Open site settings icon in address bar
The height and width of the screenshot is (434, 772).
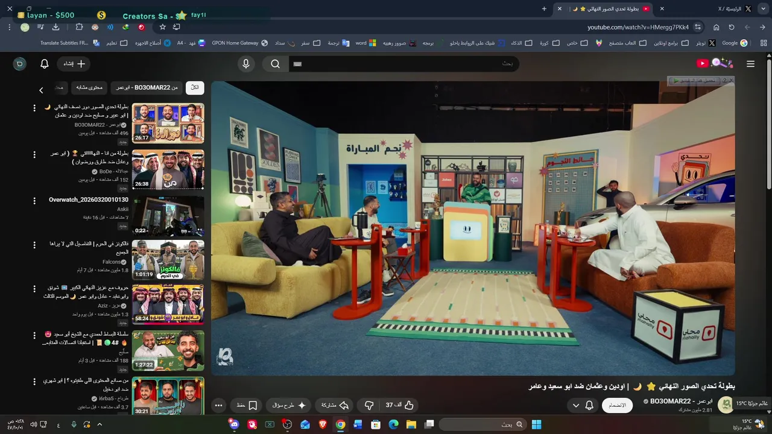coord(698,27)
